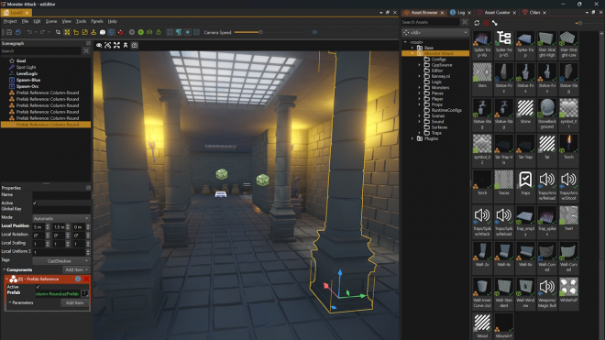Select the Drag-to-position stamp tool
Viewport: 605px width, 340px height.
(93, 32)
